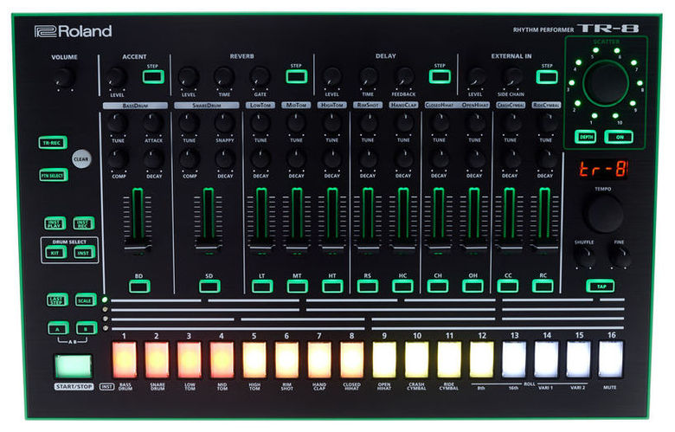Tap step pad 4 (Mid Tom)
This screenshot has height=432, width=675.
click(x=222, y=359)
